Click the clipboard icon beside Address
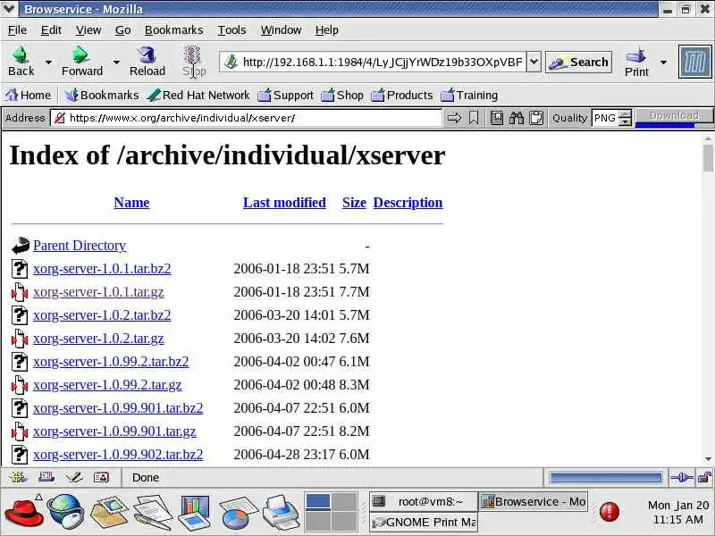This screenshot has width=715, height=536. 536,118
